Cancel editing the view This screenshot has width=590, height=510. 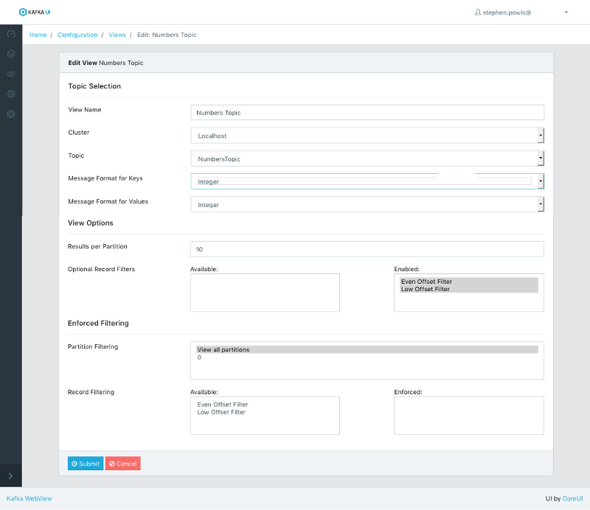[122, 464]
